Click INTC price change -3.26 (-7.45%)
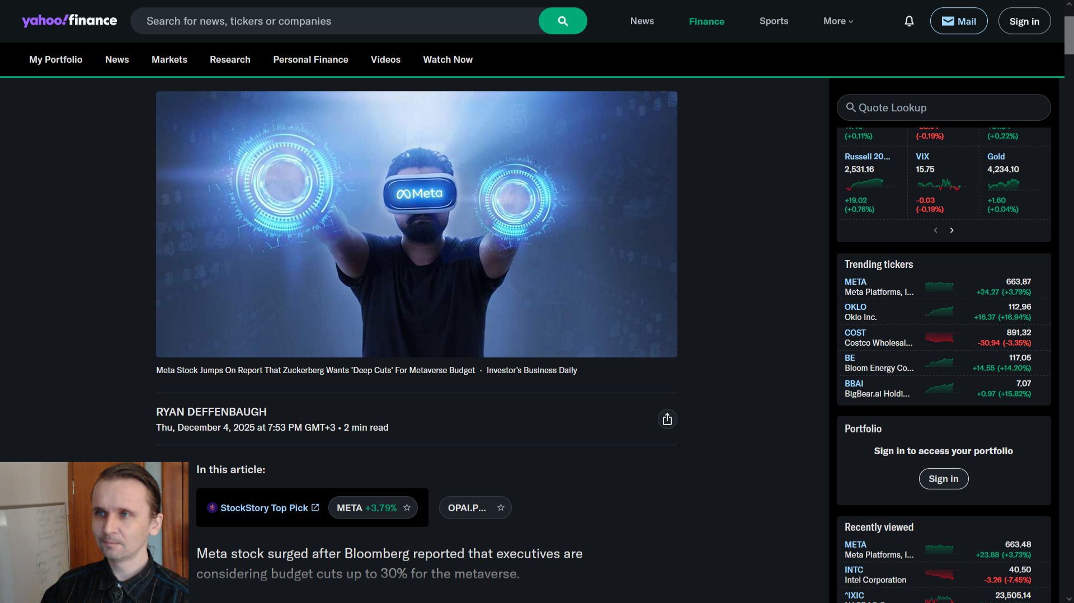Image resolution: width=1074 pixels, height=603 pixels. [x=1007, y=580]
